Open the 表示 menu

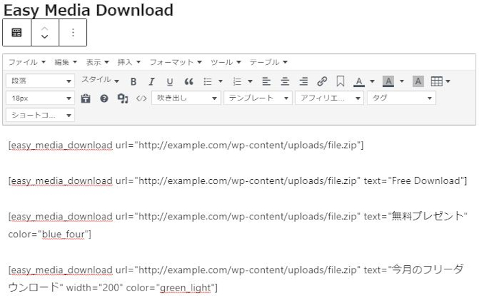click(x=97, y=62)
